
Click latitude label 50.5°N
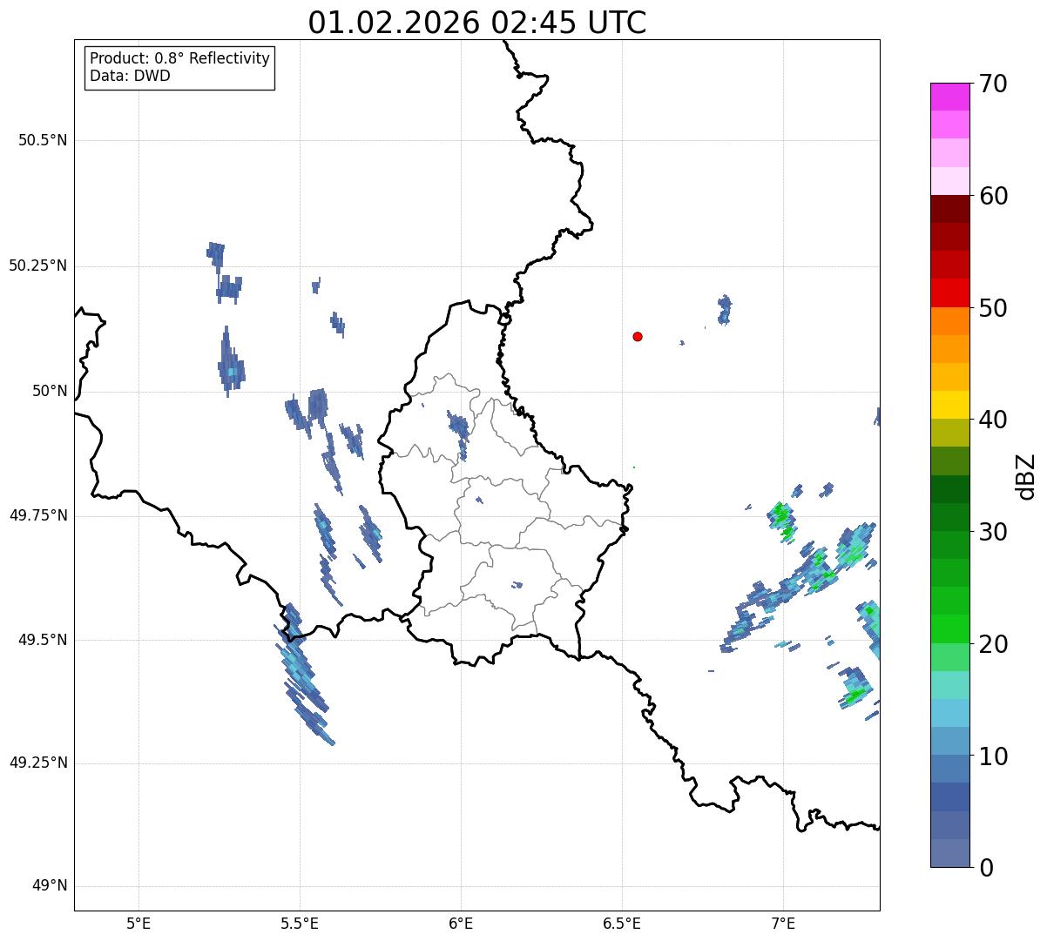coord(43,140)
